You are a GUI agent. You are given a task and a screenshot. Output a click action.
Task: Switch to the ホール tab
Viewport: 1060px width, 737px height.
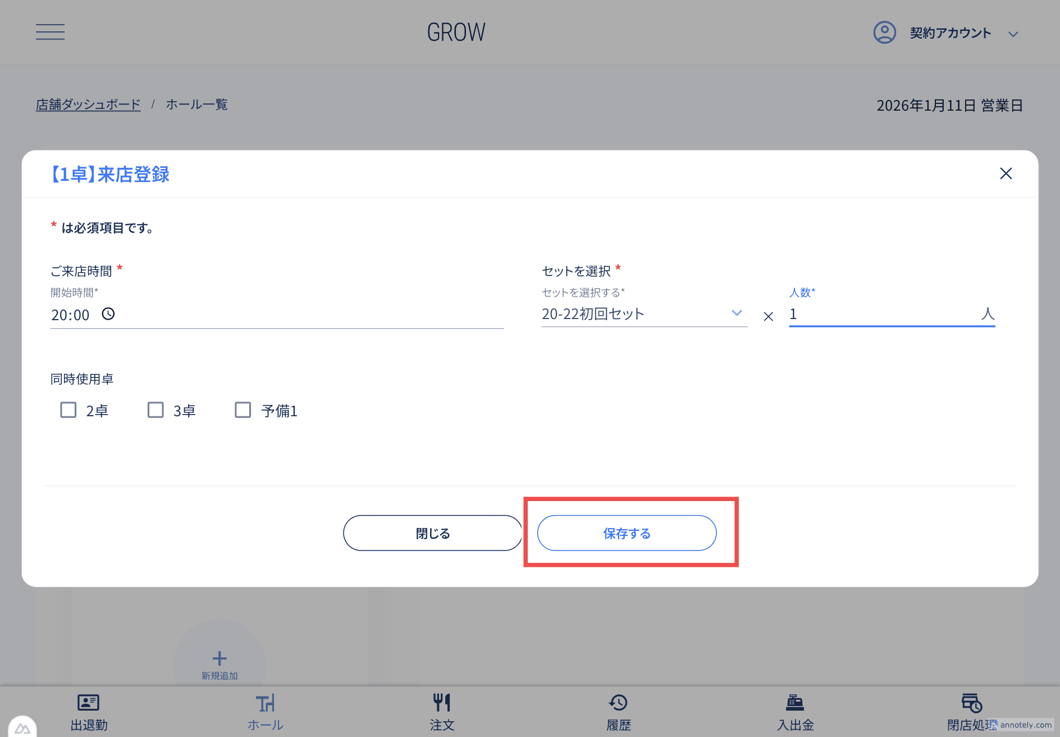(x=265, y=712)
